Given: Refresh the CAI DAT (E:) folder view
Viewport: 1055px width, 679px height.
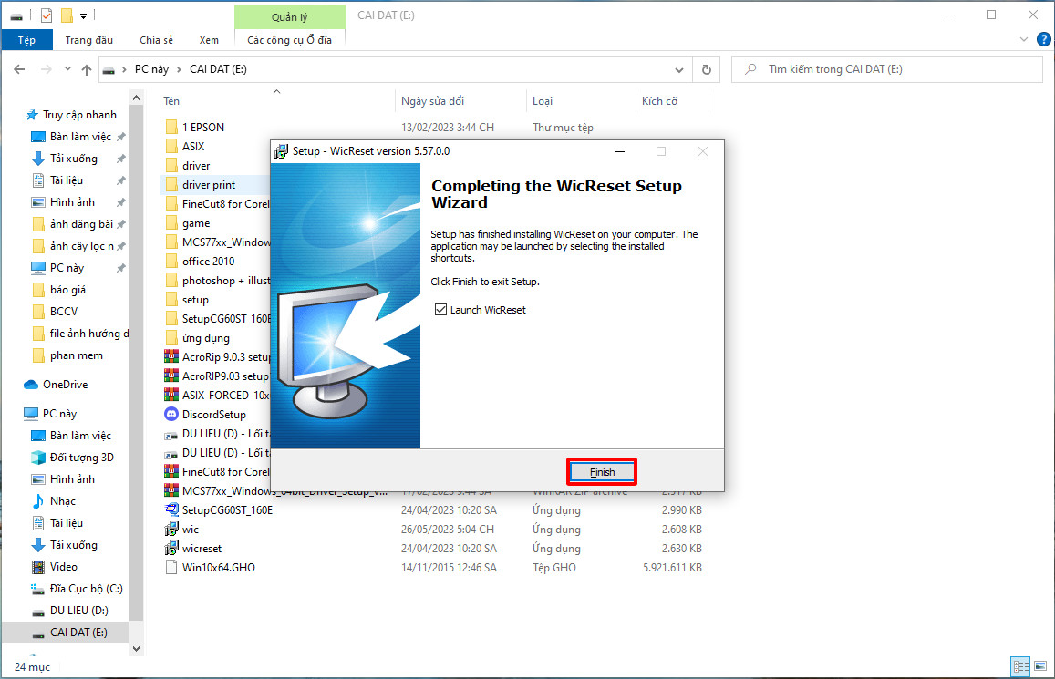Looking at the screenshot, I should pos(707,69).
